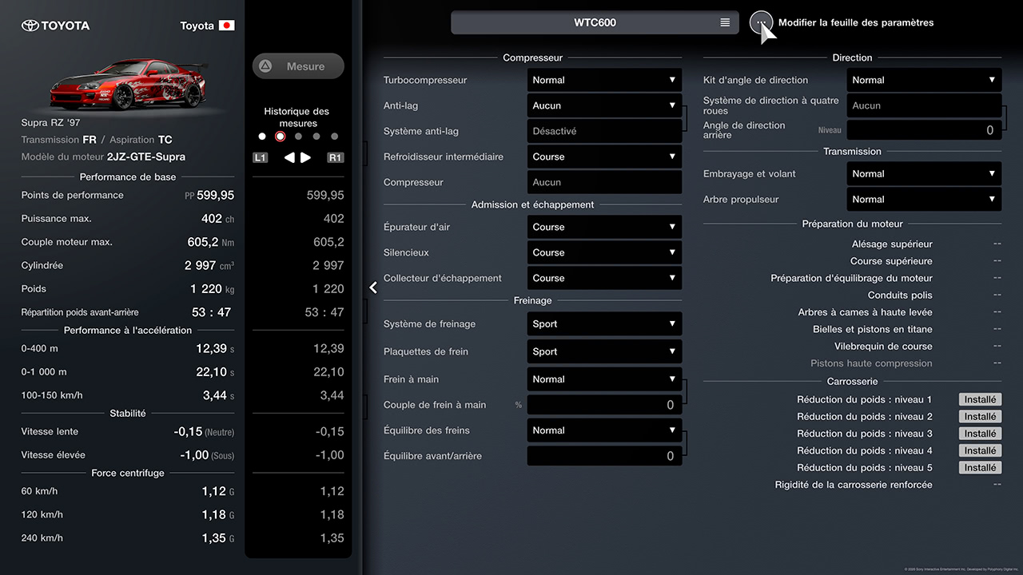
Task: Open the Épurateur d'air dropdown
Action: tap(604, 227)
